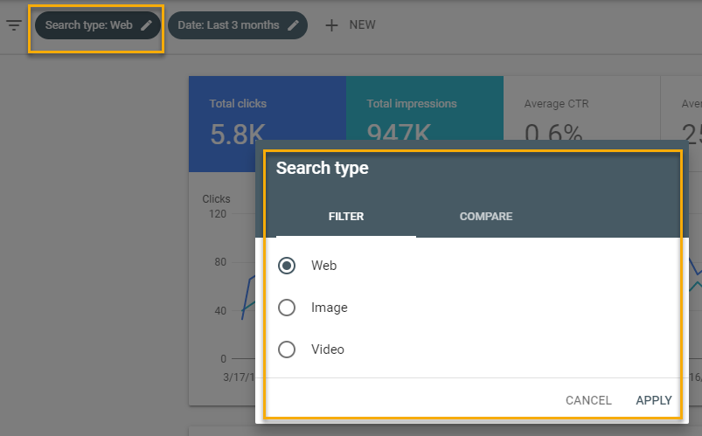Click the plus icon beside NEW
Screen dimensions: 702x436
click(x=331, y=25)
